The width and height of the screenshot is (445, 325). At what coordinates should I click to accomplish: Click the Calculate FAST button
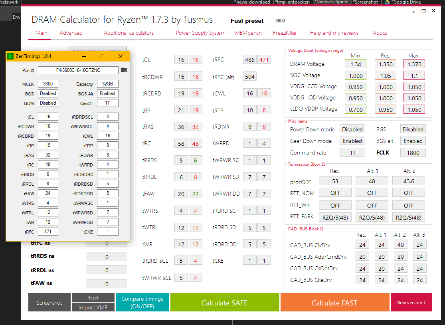tap(335, 302)
